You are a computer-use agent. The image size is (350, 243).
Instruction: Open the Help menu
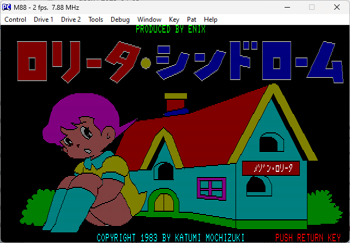pos(210,20)
